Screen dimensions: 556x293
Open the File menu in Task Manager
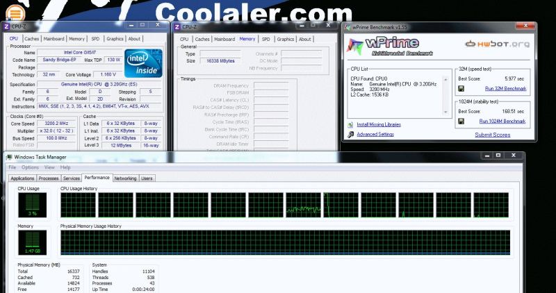coord(12,167)
